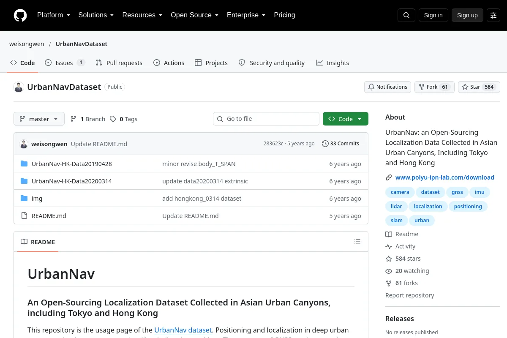The width and height of the screenshot is (507, 338).
Task: Click the tag icon next to 0 Tags
Action: (x=113, y=119)
